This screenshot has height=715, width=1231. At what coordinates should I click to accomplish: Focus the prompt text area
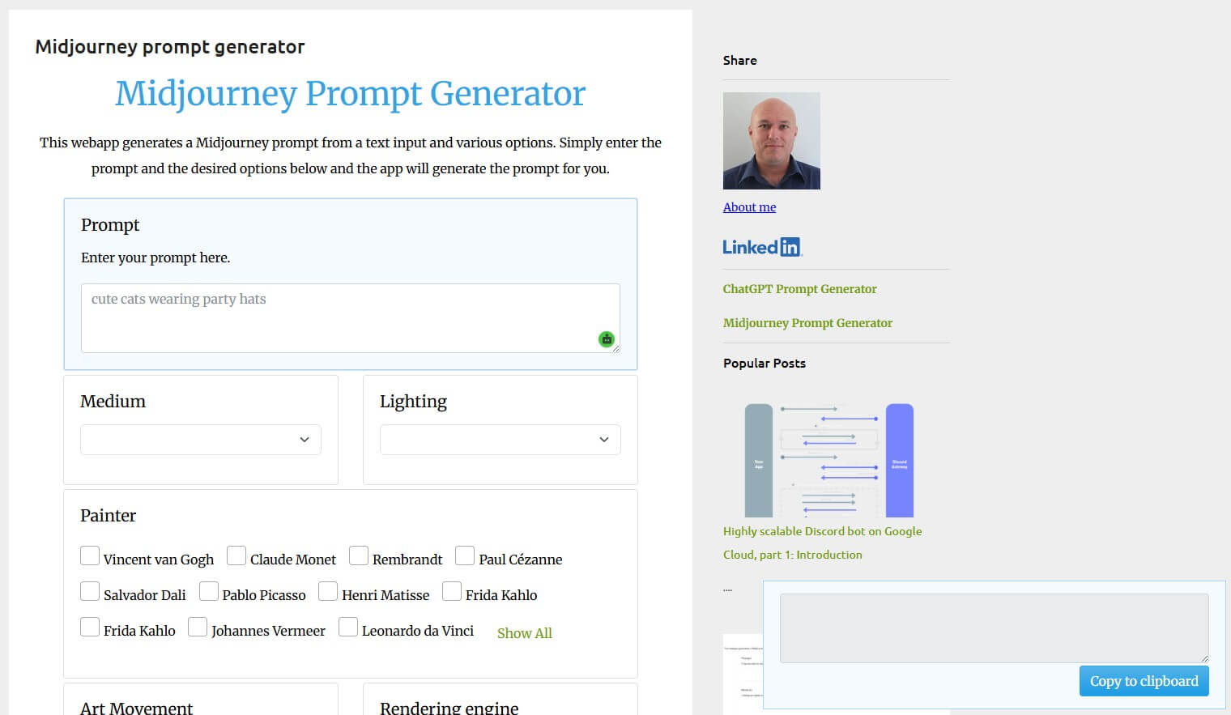(x=351, y=318)
